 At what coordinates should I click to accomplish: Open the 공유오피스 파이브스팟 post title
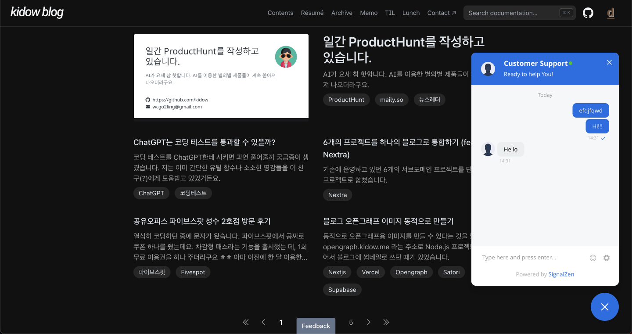coord(202,221)
